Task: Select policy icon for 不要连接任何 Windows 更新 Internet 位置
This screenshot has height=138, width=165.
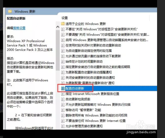Action: coord(63,121)
